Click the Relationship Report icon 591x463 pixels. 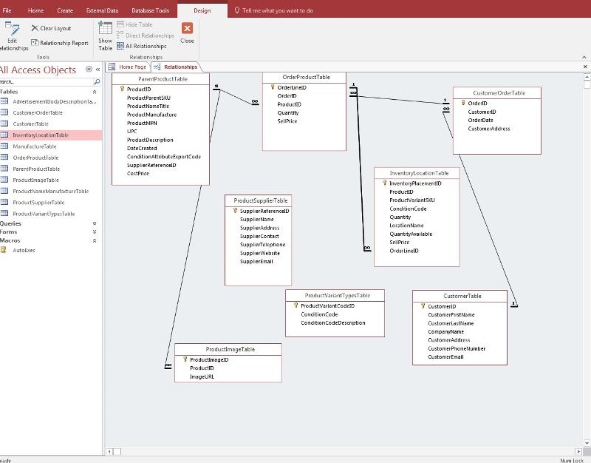tap(35, 43)
